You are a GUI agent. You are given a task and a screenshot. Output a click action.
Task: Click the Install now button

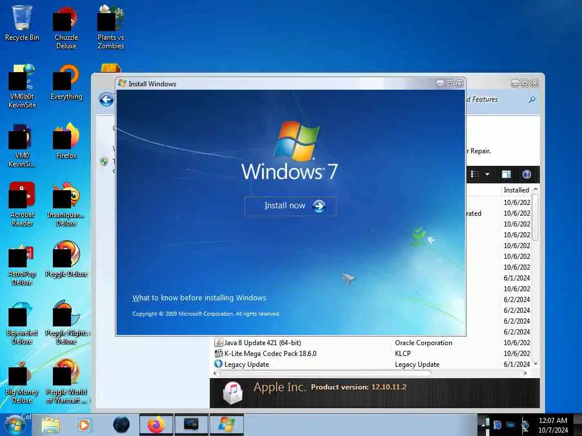pyautogui.click(x=290, y=206)
